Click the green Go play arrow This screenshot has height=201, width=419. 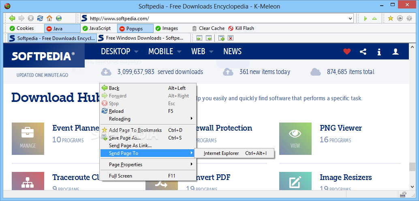click(x=366, y=19)
